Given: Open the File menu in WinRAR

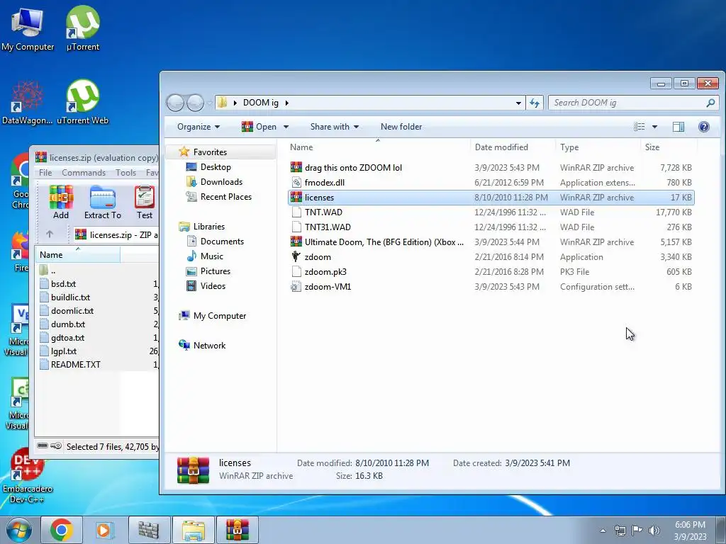Looking at the screenshot, I should (x=45, y=173).
